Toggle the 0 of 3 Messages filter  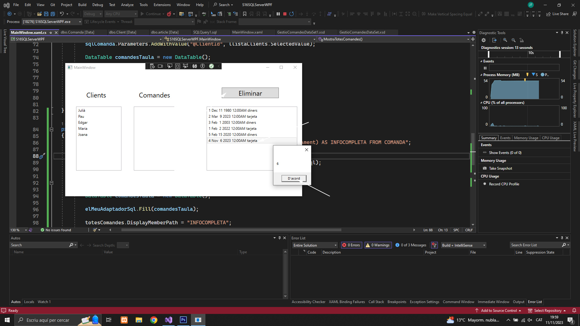tap(411, 245)
